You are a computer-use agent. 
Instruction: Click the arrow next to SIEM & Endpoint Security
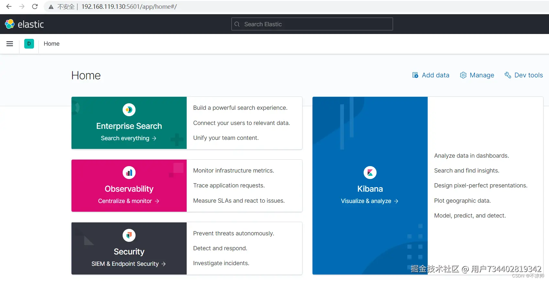point(163,264)
